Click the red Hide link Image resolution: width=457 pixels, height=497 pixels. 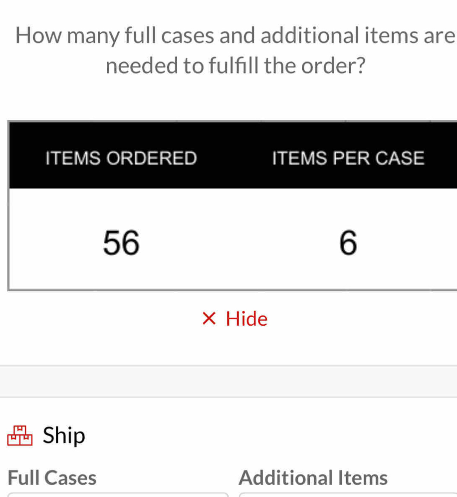click(246, 319)
